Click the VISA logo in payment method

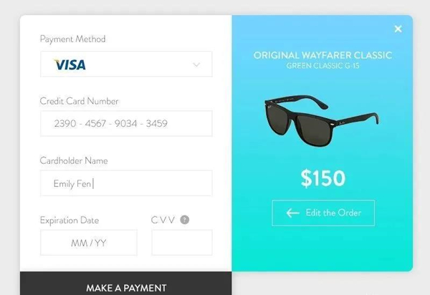coord(70,64)
